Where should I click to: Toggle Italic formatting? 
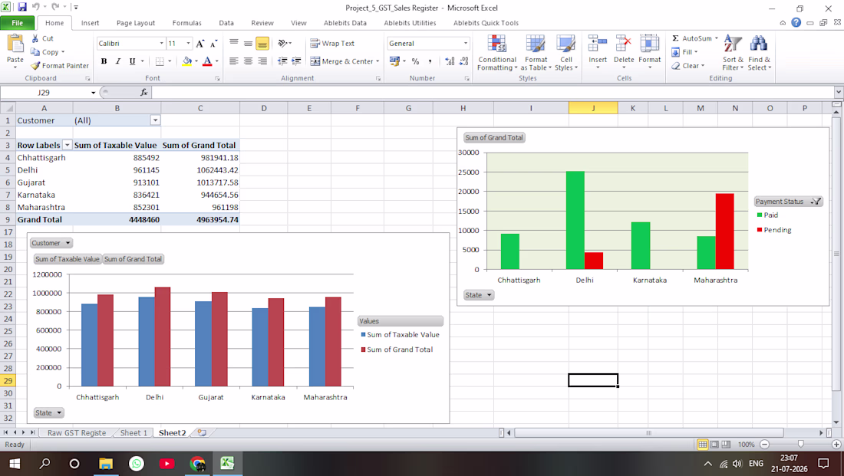click(118, 61)
